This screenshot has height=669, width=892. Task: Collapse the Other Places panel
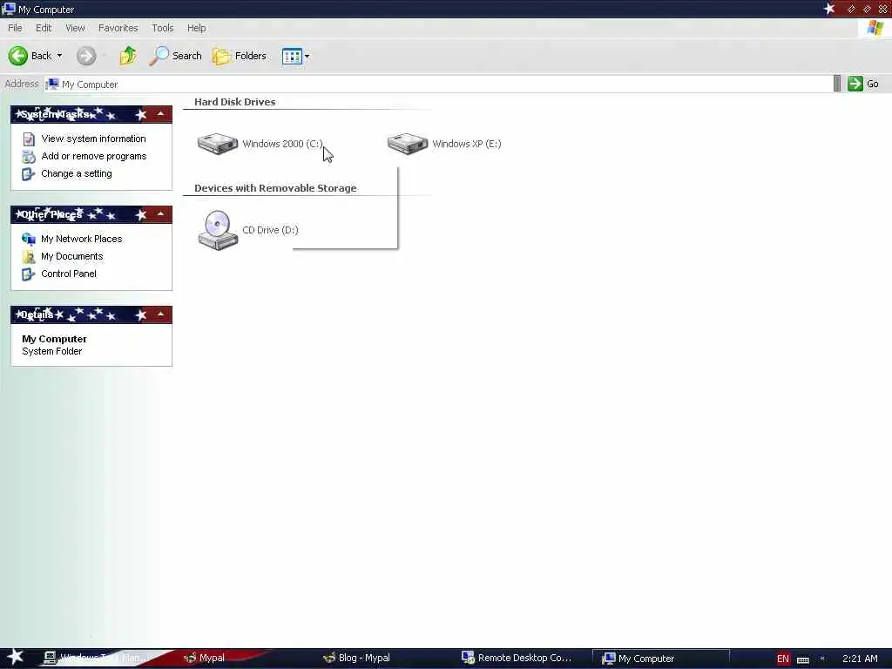coord(161,214)
